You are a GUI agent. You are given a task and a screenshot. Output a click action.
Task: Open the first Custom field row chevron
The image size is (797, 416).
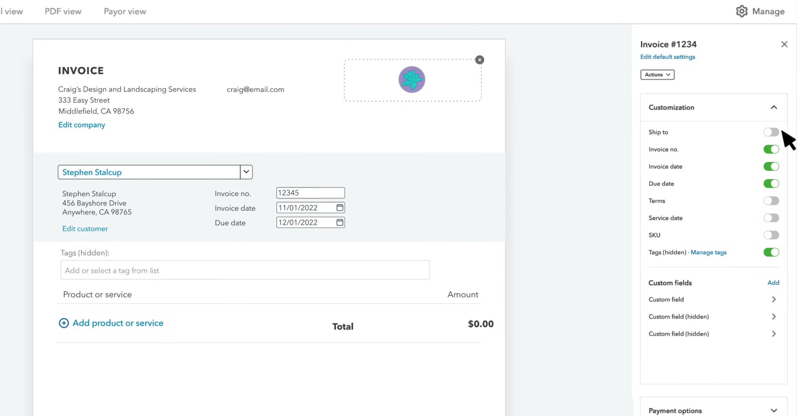[x=774, y=300]
